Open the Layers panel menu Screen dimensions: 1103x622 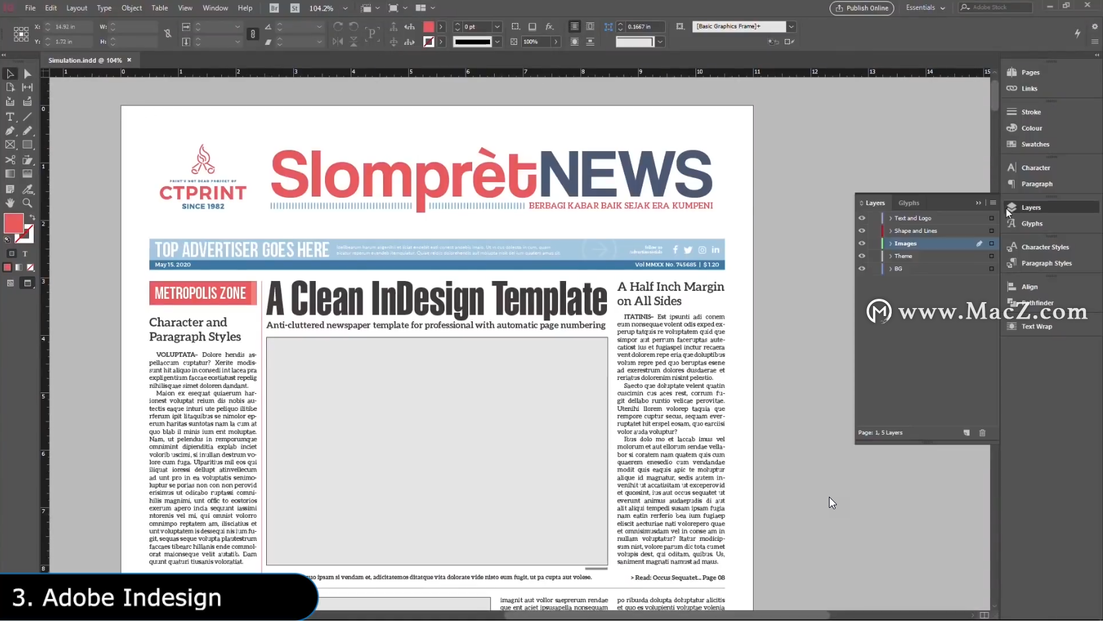(993, 203)
